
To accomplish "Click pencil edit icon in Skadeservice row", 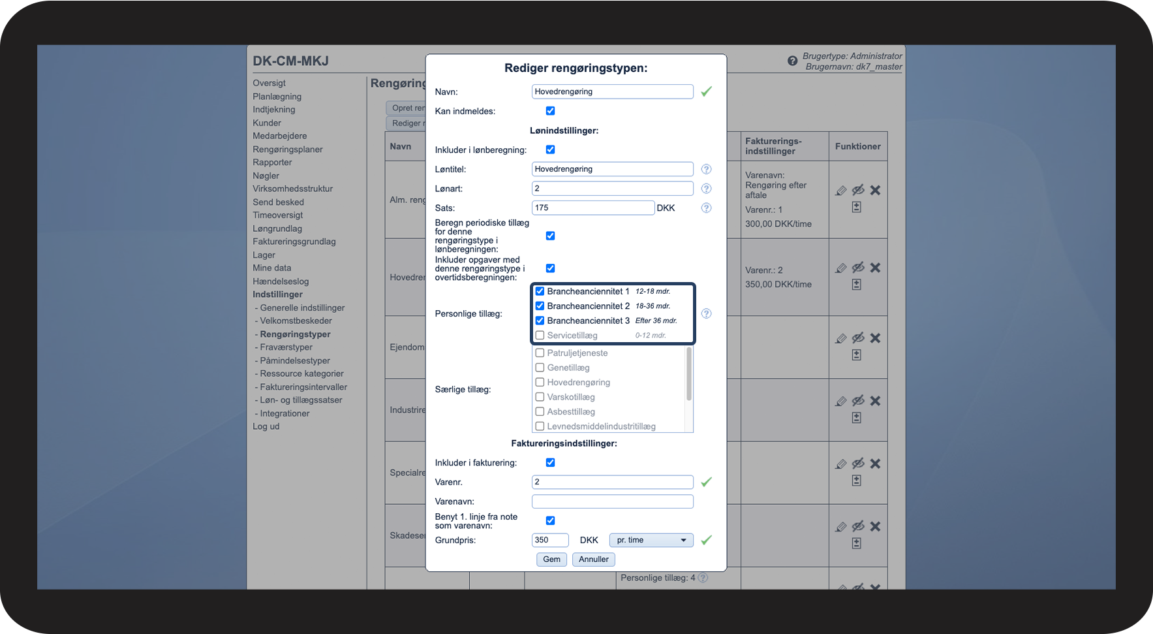I will 841,526.
